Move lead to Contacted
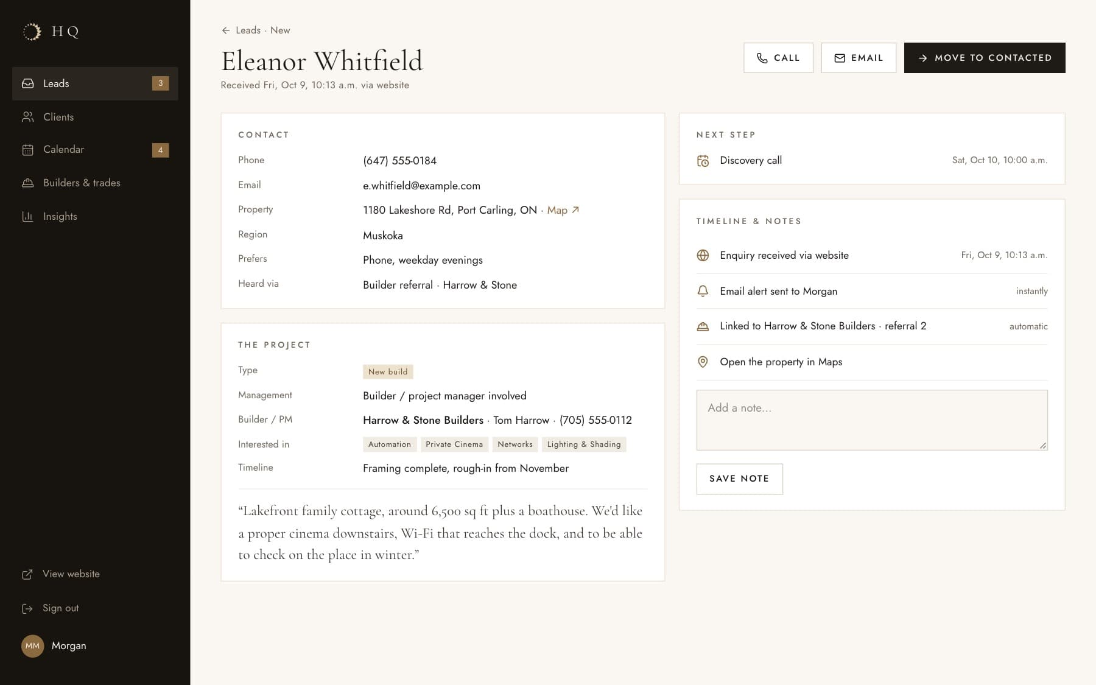 pyautogui.click(x=985, y=58)
